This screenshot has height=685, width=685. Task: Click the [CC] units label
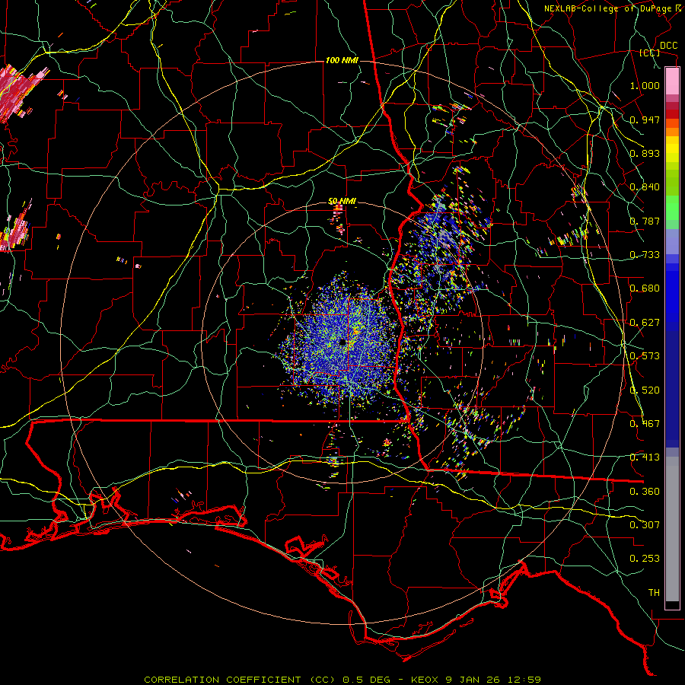tap(650, 53)
